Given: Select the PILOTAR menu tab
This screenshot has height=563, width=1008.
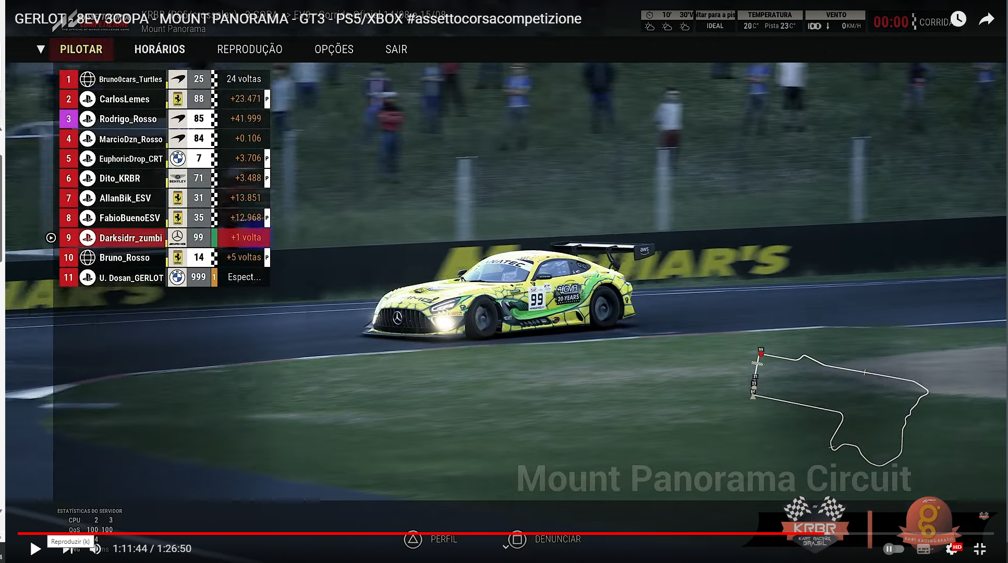Looking at the screenshot, I should (x=81, y=49).
